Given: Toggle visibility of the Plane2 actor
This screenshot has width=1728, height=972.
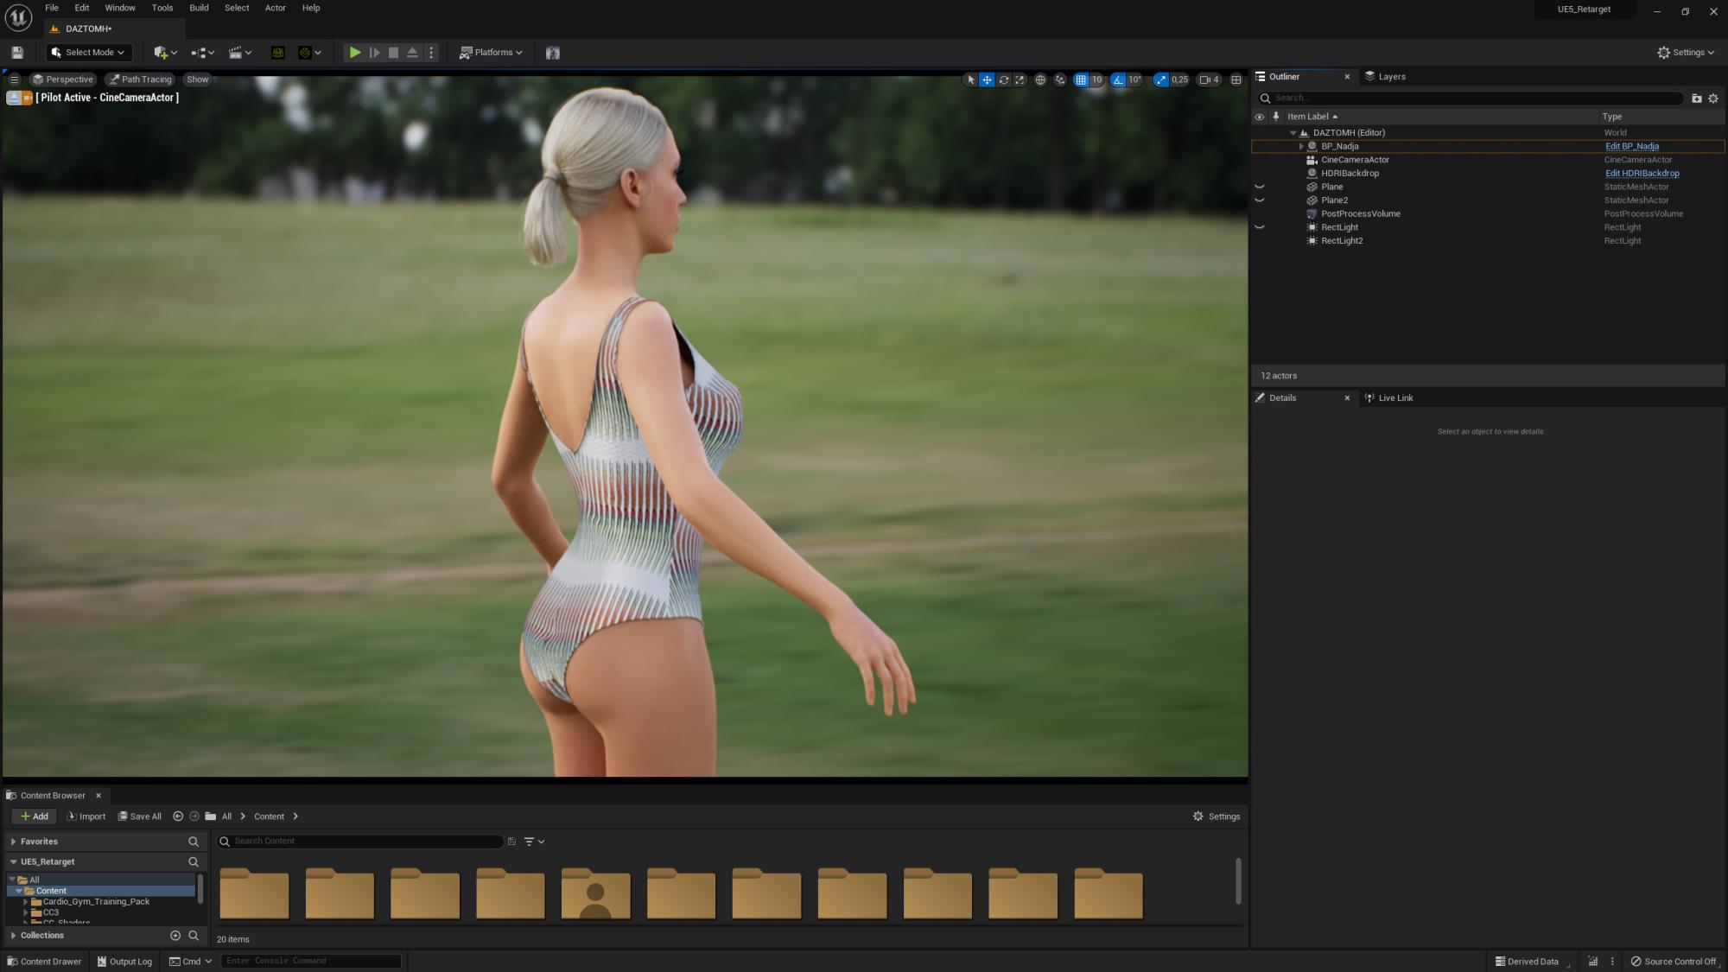Looking at the screenshot, I should click(1259, 200).
